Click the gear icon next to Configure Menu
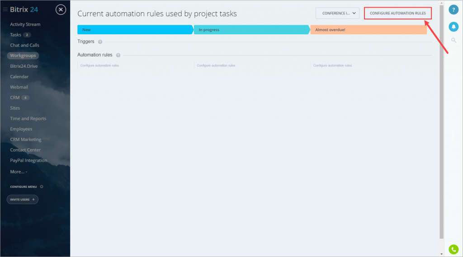 click(x=42, y=187)
